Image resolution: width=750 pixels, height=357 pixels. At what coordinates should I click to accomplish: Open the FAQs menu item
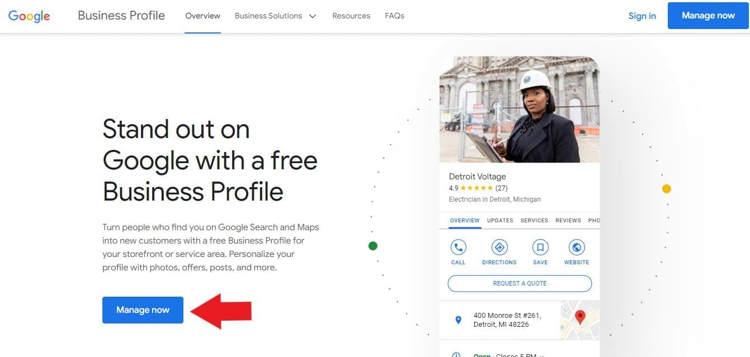click(x=394, y=16)
